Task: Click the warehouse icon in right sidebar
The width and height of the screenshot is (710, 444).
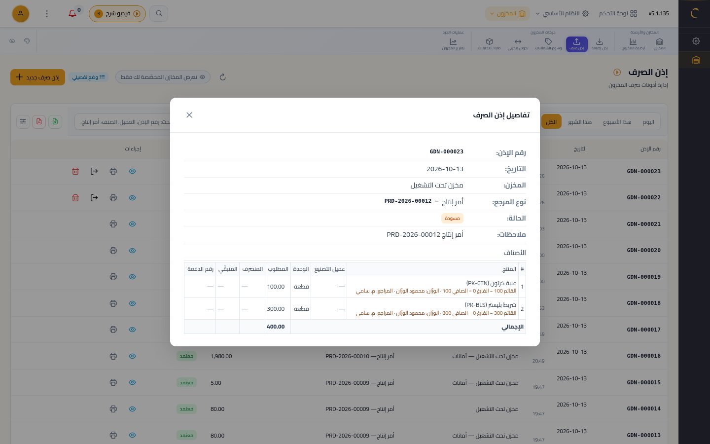Action: coord(696,60)
